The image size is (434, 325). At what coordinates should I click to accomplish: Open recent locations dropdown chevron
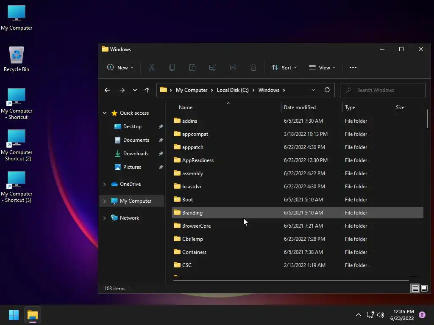coord(135,90)
